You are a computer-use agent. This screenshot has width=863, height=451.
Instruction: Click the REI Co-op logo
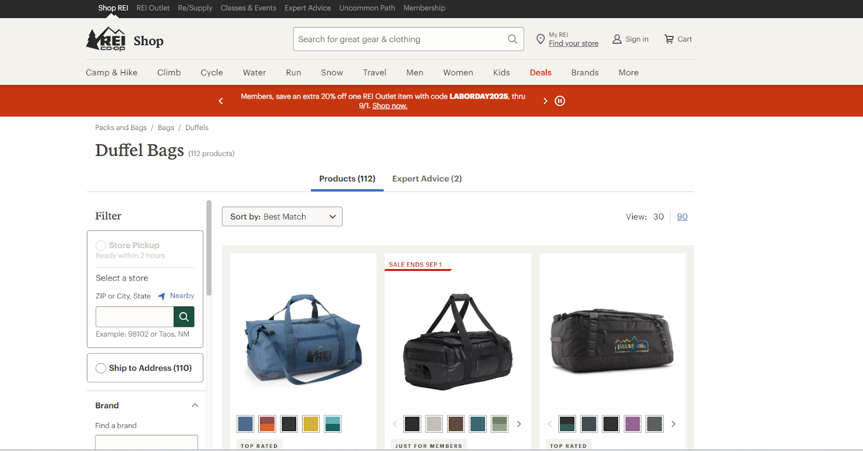[106, 39]
